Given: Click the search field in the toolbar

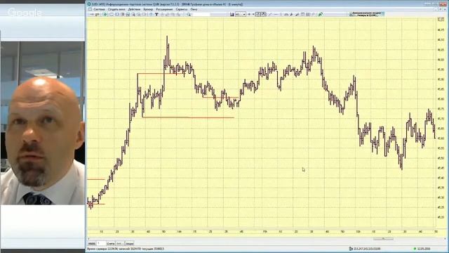Looking at the screenshot, I should point(201,14).
